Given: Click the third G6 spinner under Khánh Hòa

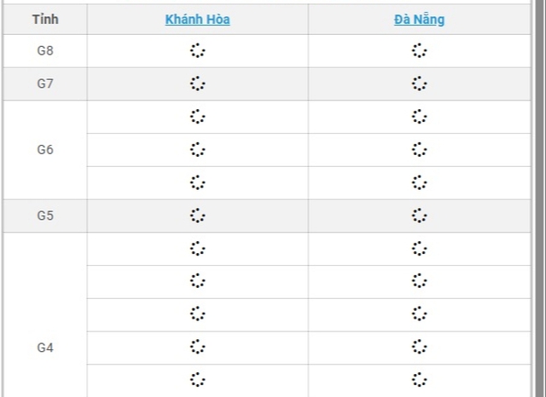Looking at the screenshot, I should [198, 182].
